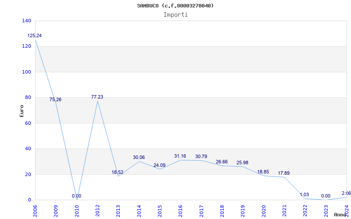Viewport: 351px width, 219px height.
Task: Click the 2018 x-axis year
Action: [222, 211]
